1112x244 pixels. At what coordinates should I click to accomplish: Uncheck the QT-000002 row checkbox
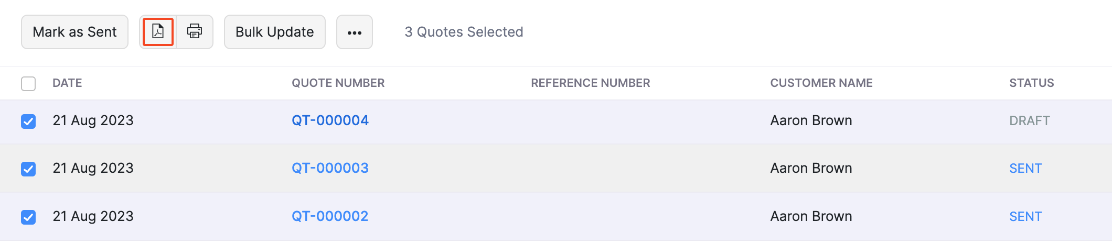tap(28, 217)
